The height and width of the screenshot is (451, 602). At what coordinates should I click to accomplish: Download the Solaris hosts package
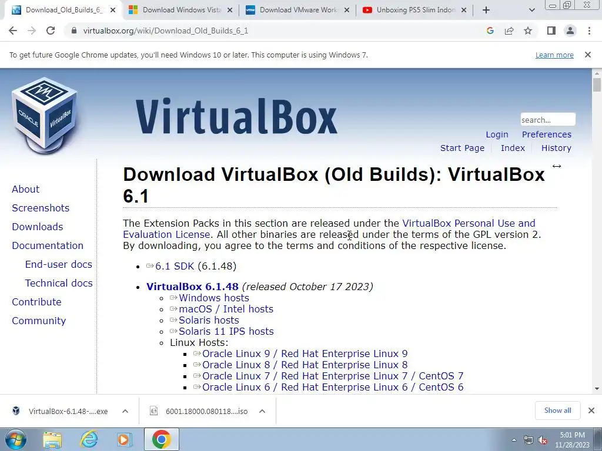click(x=209, y=320)
